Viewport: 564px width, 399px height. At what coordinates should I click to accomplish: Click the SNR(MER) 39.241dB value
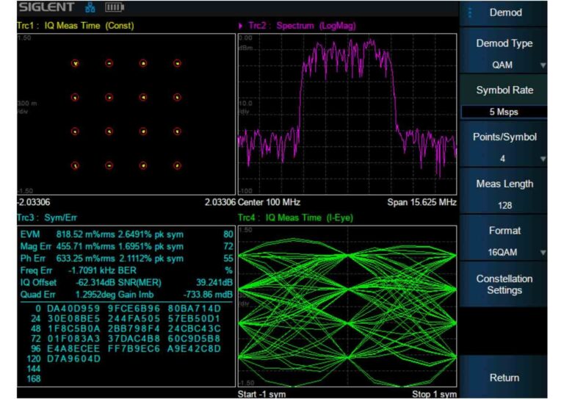pos(214,282)
